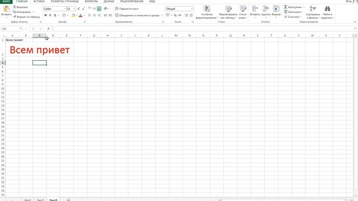Decrease indent icon
The image size is (358, 201).
point(106,15)
